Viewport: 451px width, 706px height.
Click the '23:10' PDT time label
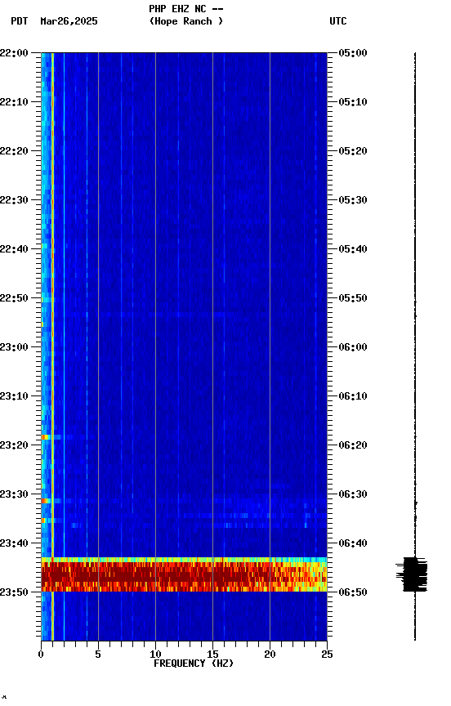(x=14, y=396)
